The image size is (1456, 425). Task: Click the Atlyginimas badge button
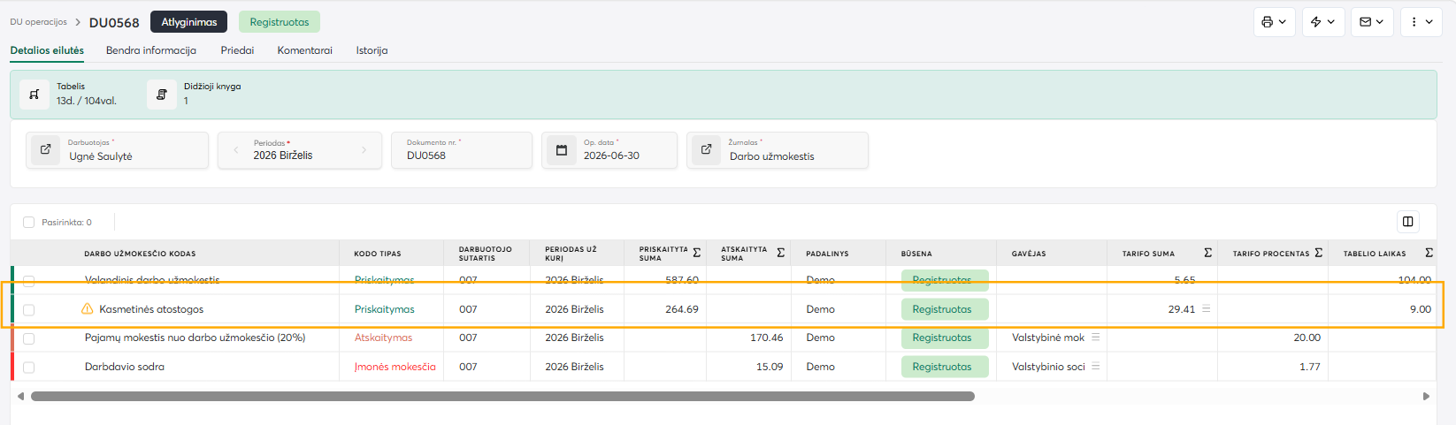189,22
